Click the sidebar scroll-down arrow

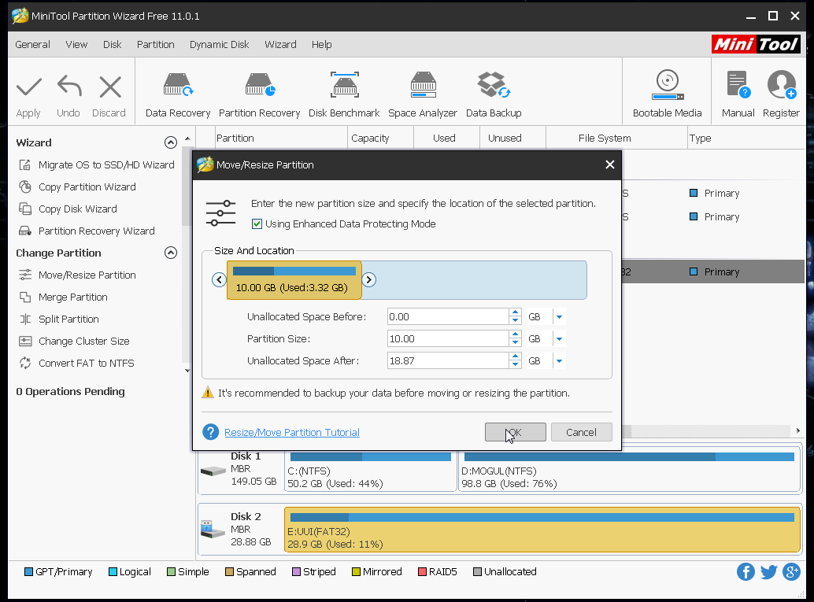click(x=187, y=370)
